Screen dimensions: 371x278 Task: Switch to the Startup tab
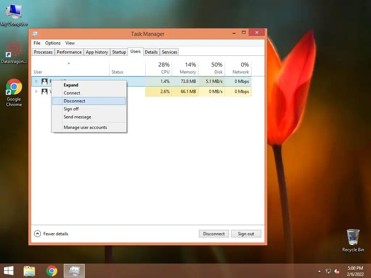point(119,52)
